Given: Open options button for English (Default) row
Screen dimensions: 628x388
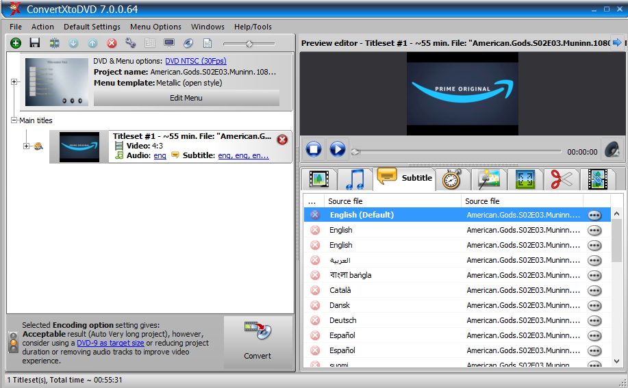Looking at the screenshot, I should (x=594, y=215).
